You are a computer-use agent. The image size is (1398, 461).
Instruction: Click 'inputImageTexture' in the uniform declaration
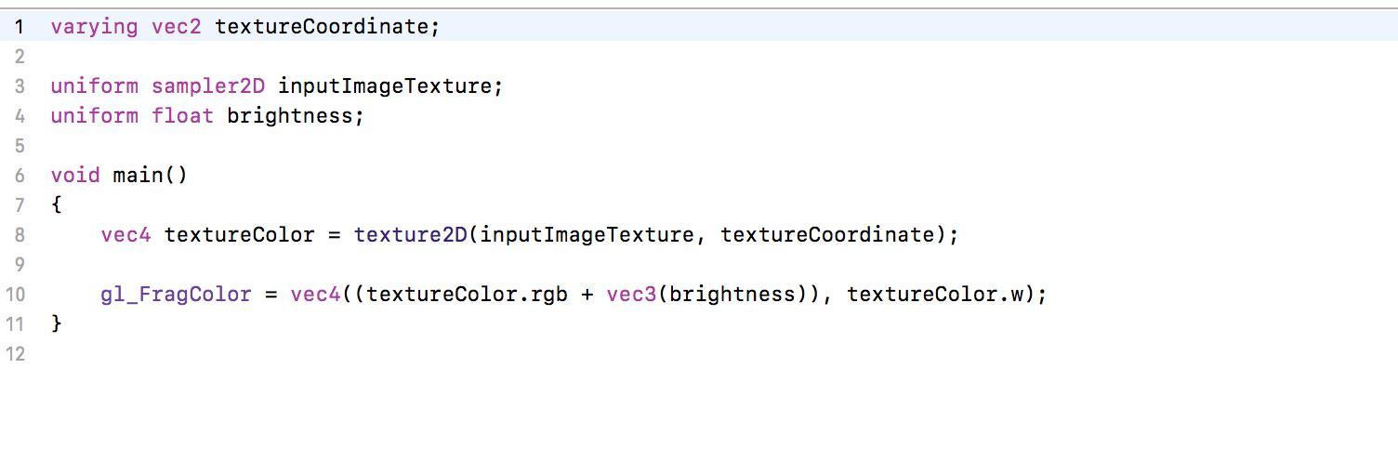coord(385,86)
